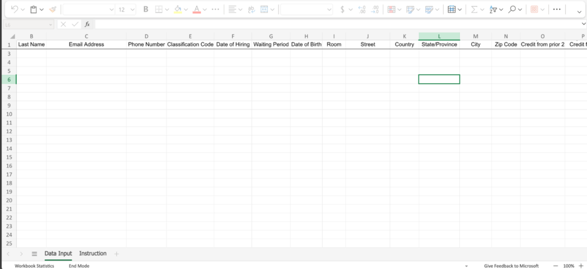Switch to the Instruction sheet tab
This screenshot has width=587, height=269.
[93, 254]
